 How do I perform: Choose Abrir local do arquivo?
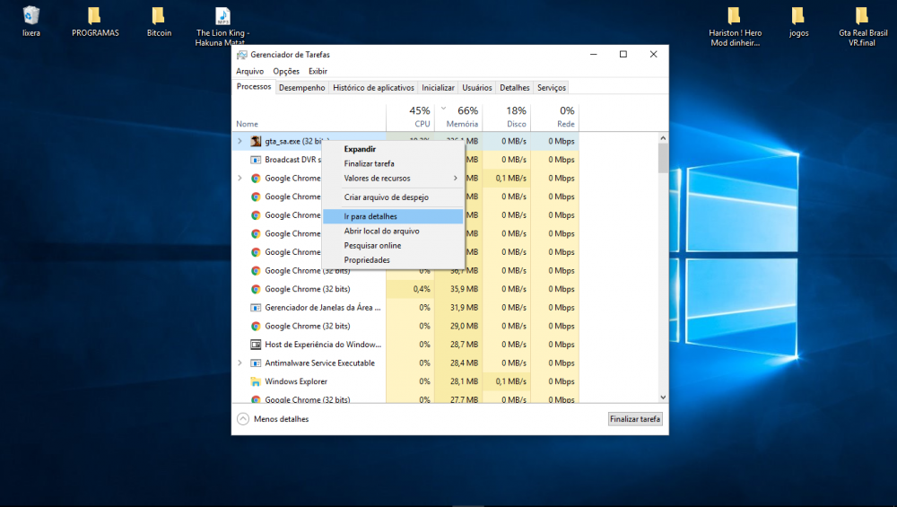tap(393, 232)
